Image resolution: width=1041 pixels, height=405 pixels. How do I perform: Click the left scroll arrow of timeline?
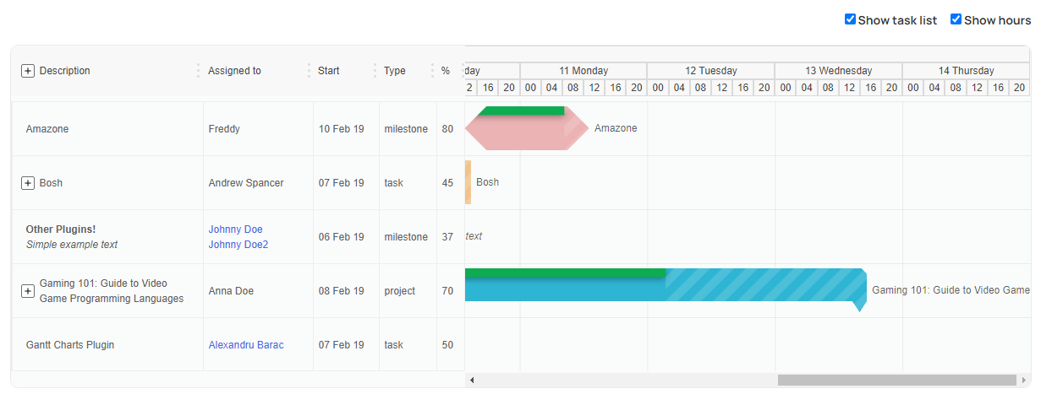[472, 381]
